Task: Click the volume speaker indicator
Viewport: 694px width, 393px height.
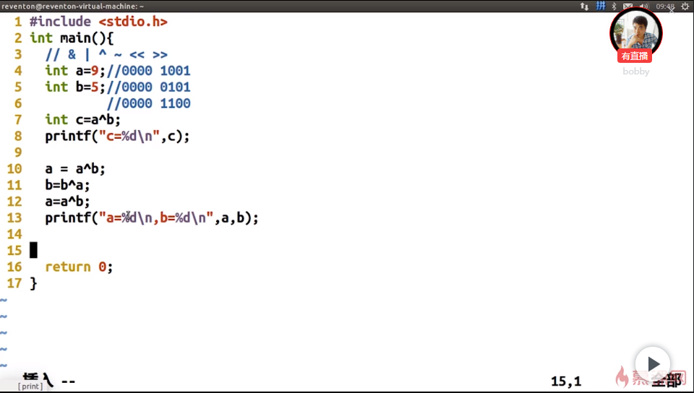Action: [643, 7]
